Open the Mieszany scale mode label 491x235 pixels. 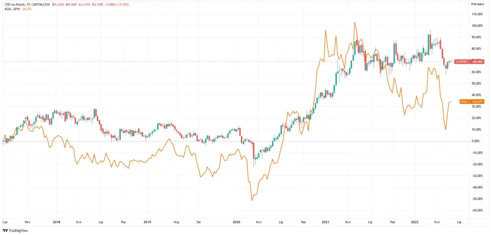coord(477,4)
